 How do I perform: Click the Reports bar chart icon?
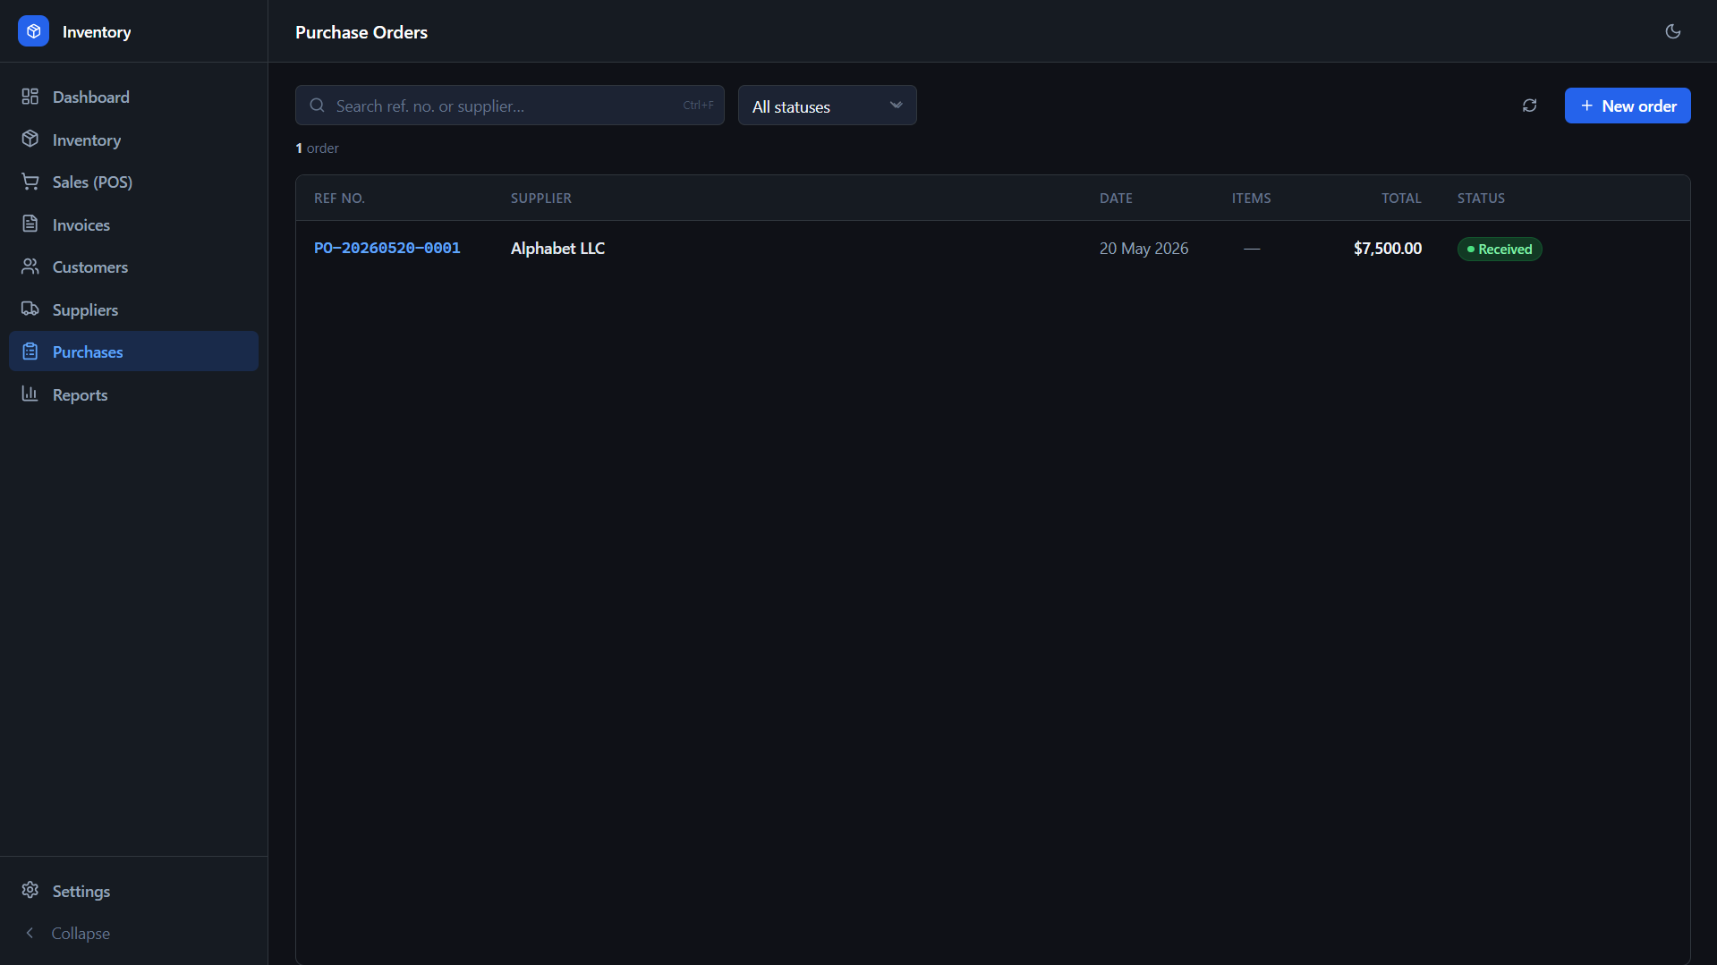click(30, 394)
